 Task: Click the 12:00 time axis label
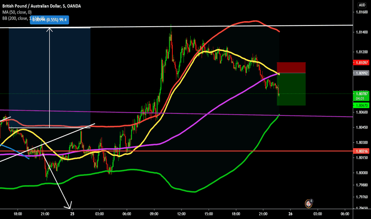pos(181,214)
